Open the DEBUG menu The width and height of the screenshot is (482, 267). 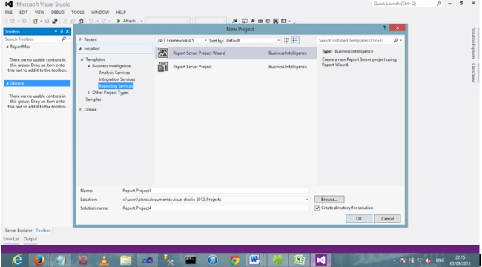pos(58,13)
